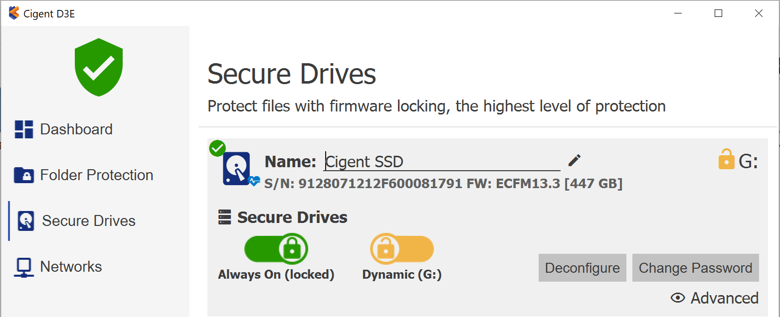The width and height of the screenshot is (780, 317).
Task: Click the Dashboard grid icon
Action: pos(24,129)
